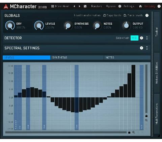Screen dimensions: 162x142
Task: Click the Copy levels button
Action: (x=112, y=15)
